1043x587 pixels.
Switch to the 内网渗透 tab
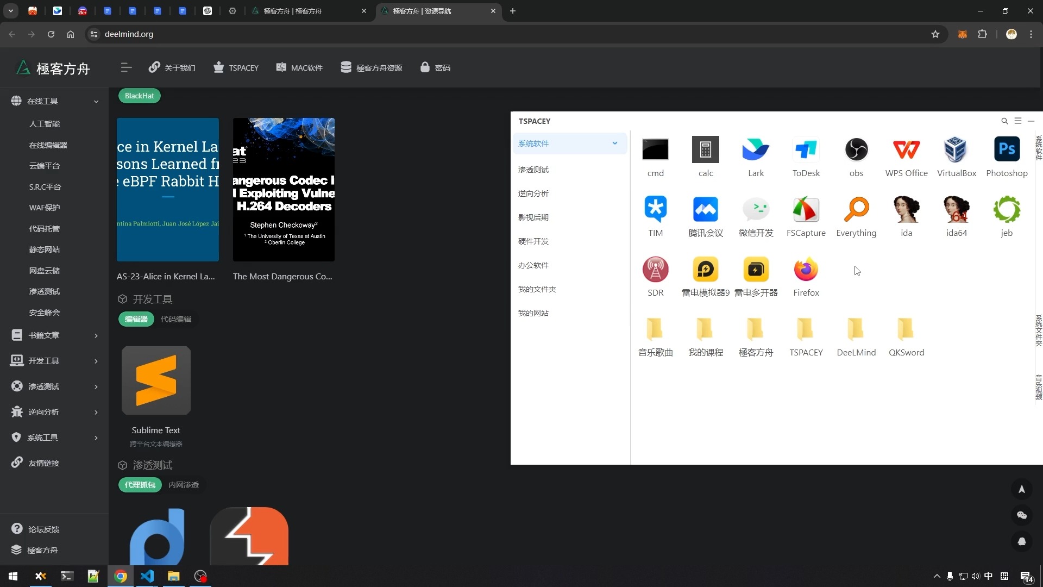(183, 485)
